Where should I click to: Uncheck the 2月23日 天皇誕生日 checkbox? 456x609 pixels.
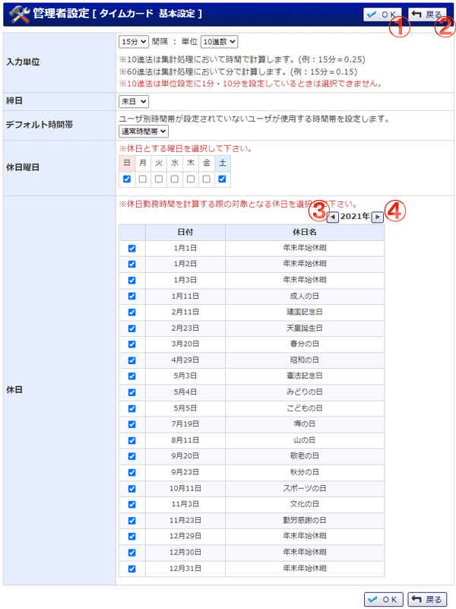pyautogui.click(x=132, y=328)
